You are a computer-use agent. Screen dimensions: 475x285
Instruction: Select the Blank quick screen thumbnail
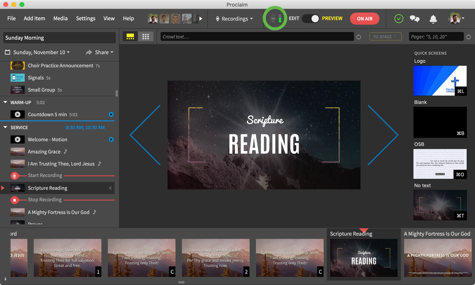coord(440,122)
